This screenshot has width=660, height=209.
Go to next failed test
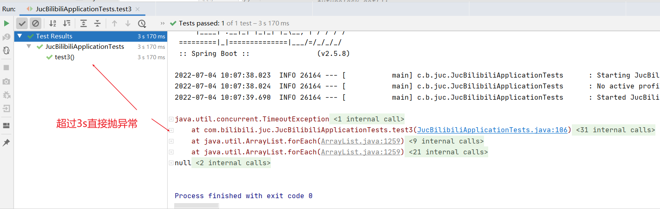pyautogui.click(x=128, y=23)
